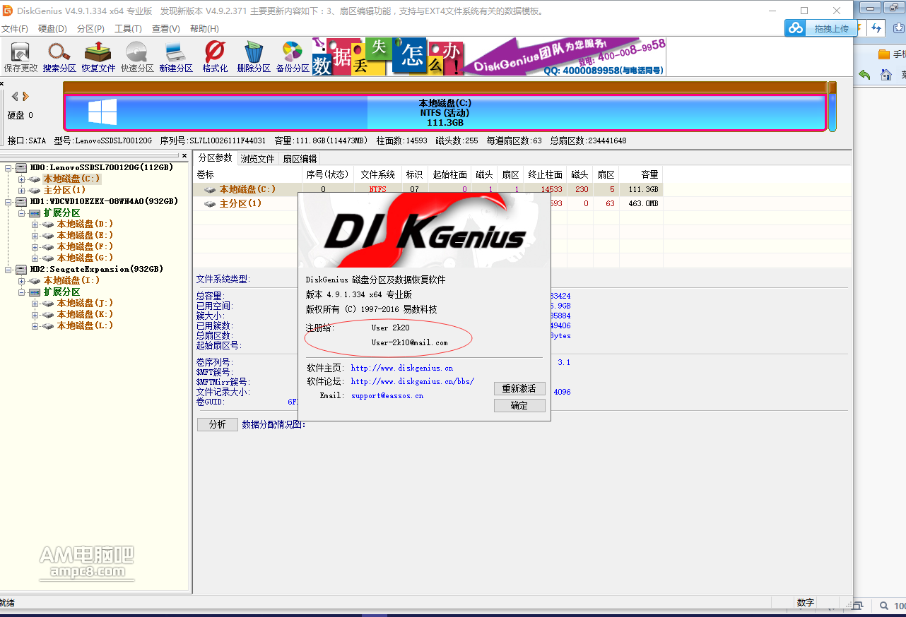This screenshot has height=617, width=906.
Task: Click 确定 button in about dialog
Action: tap(519, 406)
